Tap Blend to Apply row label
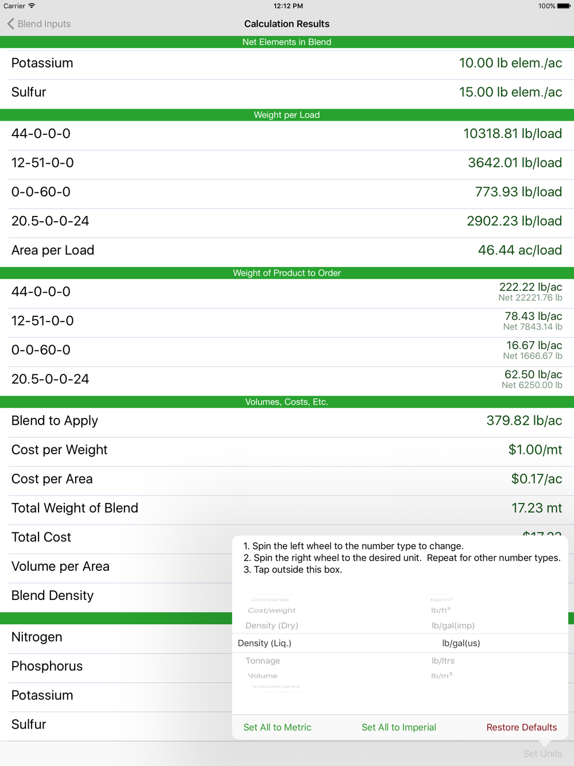Image resolution: width=574 pixels, height=766 pixels. [x=55, y=421]
